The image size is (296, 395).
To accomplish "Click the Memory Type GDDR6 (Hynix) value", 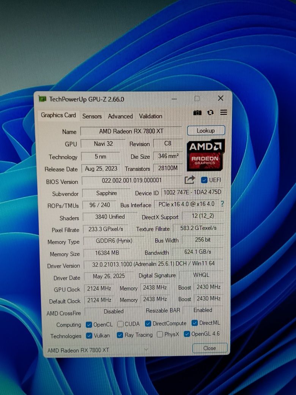I will tap(114, 240).
